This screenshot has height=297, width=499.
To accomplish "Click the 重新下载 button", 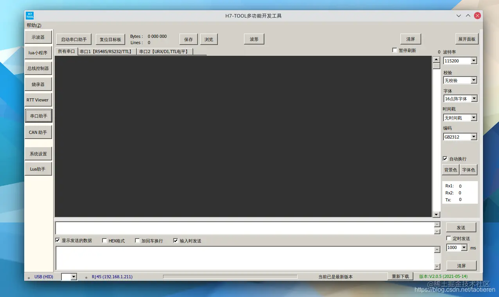I will tap(400, 276).
